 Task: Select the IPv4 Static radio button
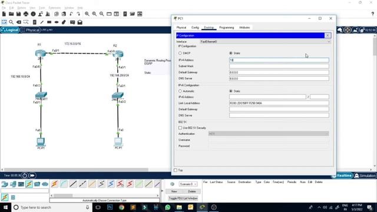point(231,53)
